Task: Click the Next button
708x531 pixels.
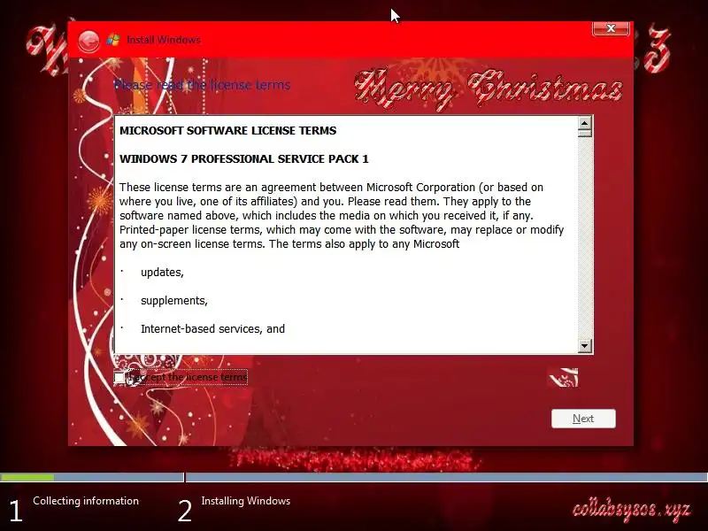Action: click(x=583, y=419)
